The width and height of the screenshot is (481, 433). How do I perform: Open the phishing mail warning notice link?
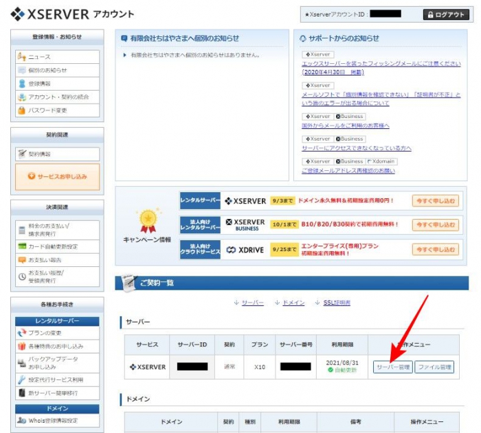381,68
